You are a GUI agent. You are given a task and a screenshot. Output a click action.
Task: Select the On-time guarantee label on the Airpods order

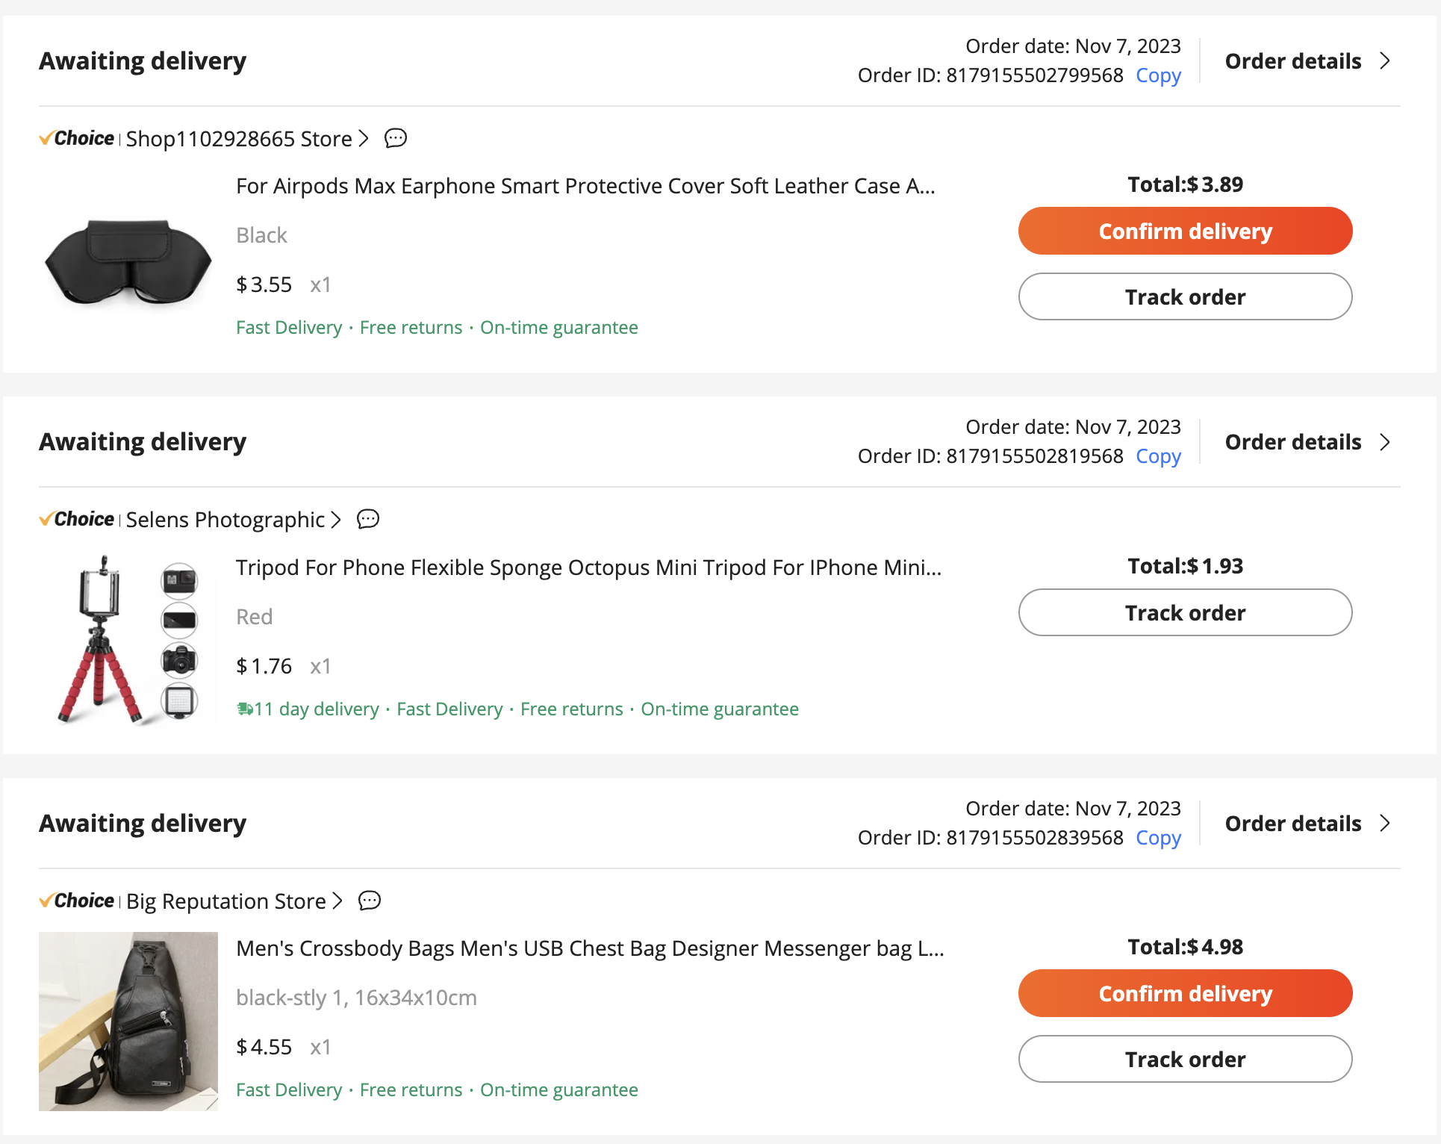click(x=558, y=327)
